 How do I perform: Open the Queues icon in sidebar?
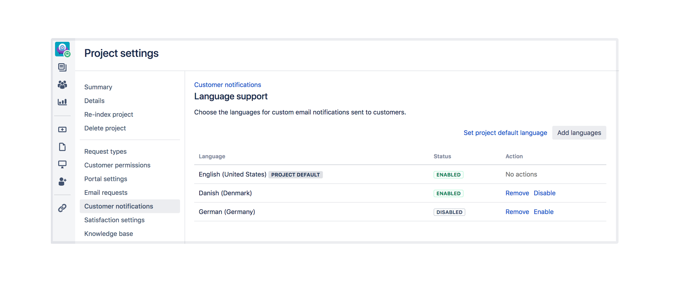click(62, 67)
